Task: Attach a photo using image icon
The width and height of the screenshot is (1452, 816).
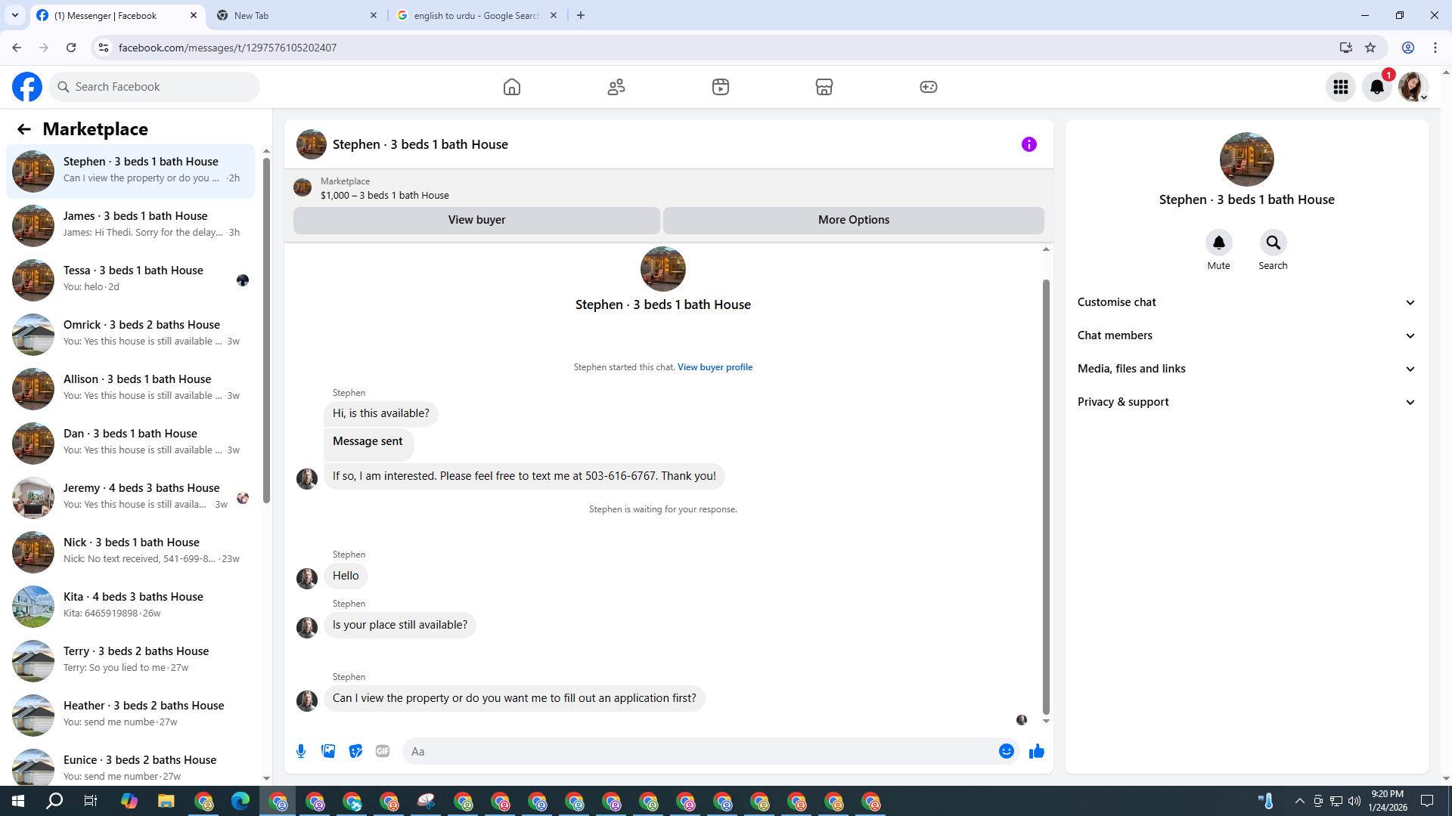Action: pyautogui.click(x=328, y=751)
